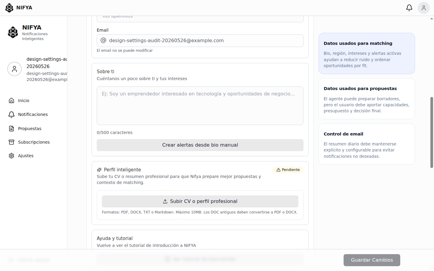Go to Subscripciones in the sidebar

34,142
